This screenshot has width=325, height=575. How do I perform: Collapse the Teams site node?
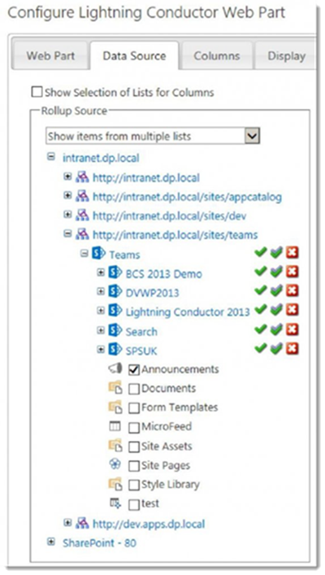(x=84, y=253)
